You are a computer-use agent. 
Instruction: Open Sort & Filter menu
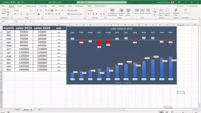(x=161, y=12)
